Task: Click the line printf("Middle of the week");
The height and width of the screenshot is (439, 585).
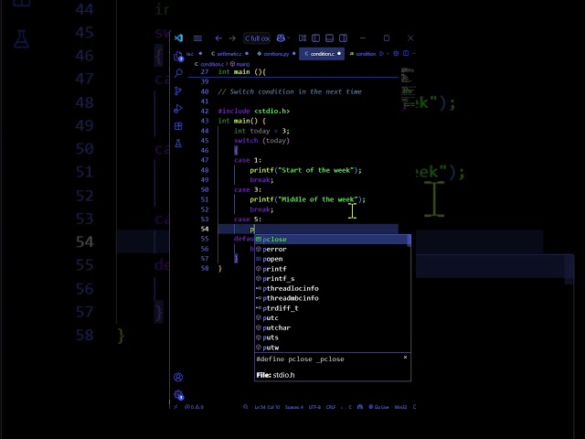Action: click(x=307, y=199)
